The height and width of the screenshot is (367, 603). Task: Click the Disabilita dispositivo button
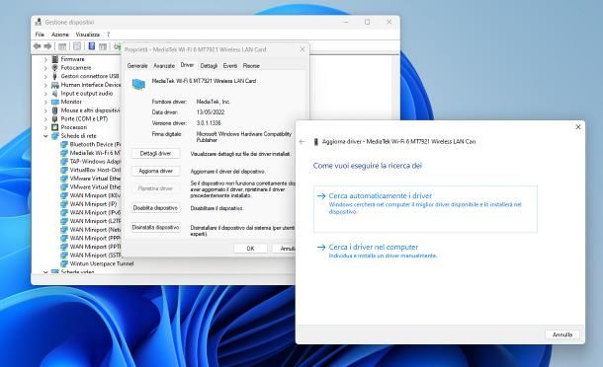point(155,208)
